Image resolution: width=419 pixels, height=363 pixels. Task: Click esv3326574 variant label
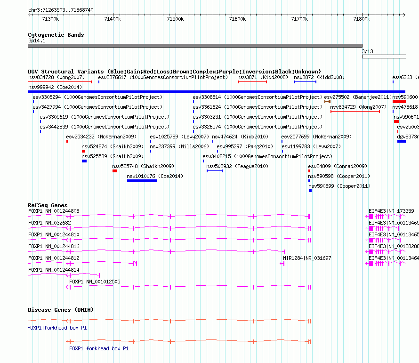(x=258, y=127)
